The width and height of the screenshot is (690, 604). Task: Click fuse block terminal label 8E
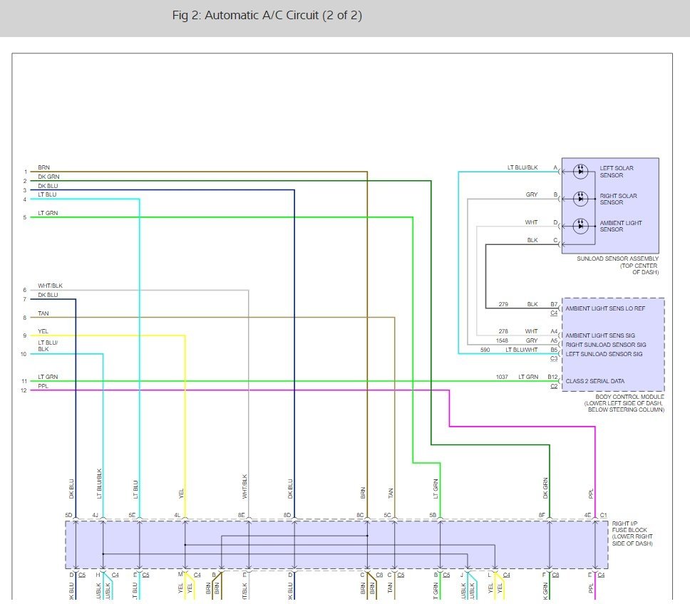point(241,515)
